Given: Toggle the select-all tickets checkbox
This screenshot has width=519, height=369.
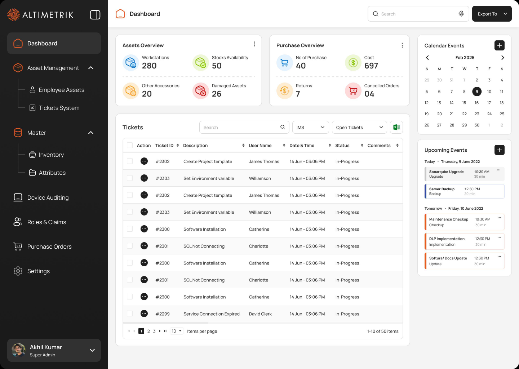Looking at the screenshot, I should coord(130,145).
